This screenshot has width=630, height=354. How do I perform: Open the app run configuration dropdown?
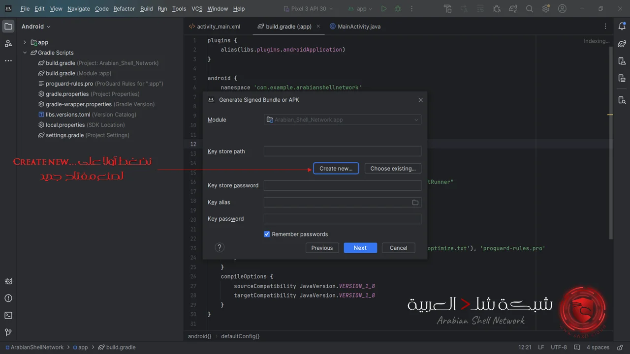tap(360, 9)
